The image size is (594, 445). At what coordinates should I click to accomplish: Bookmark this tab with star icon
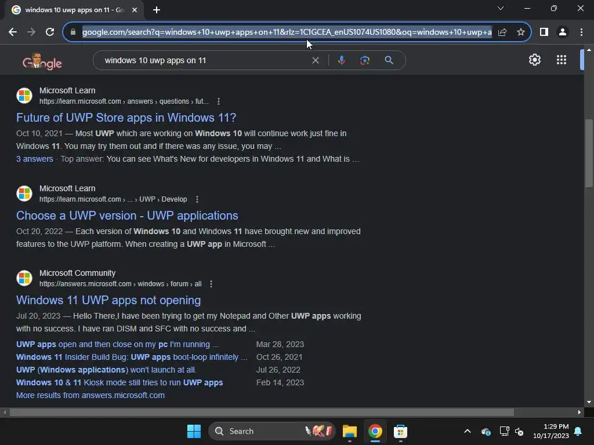point(521,32)
